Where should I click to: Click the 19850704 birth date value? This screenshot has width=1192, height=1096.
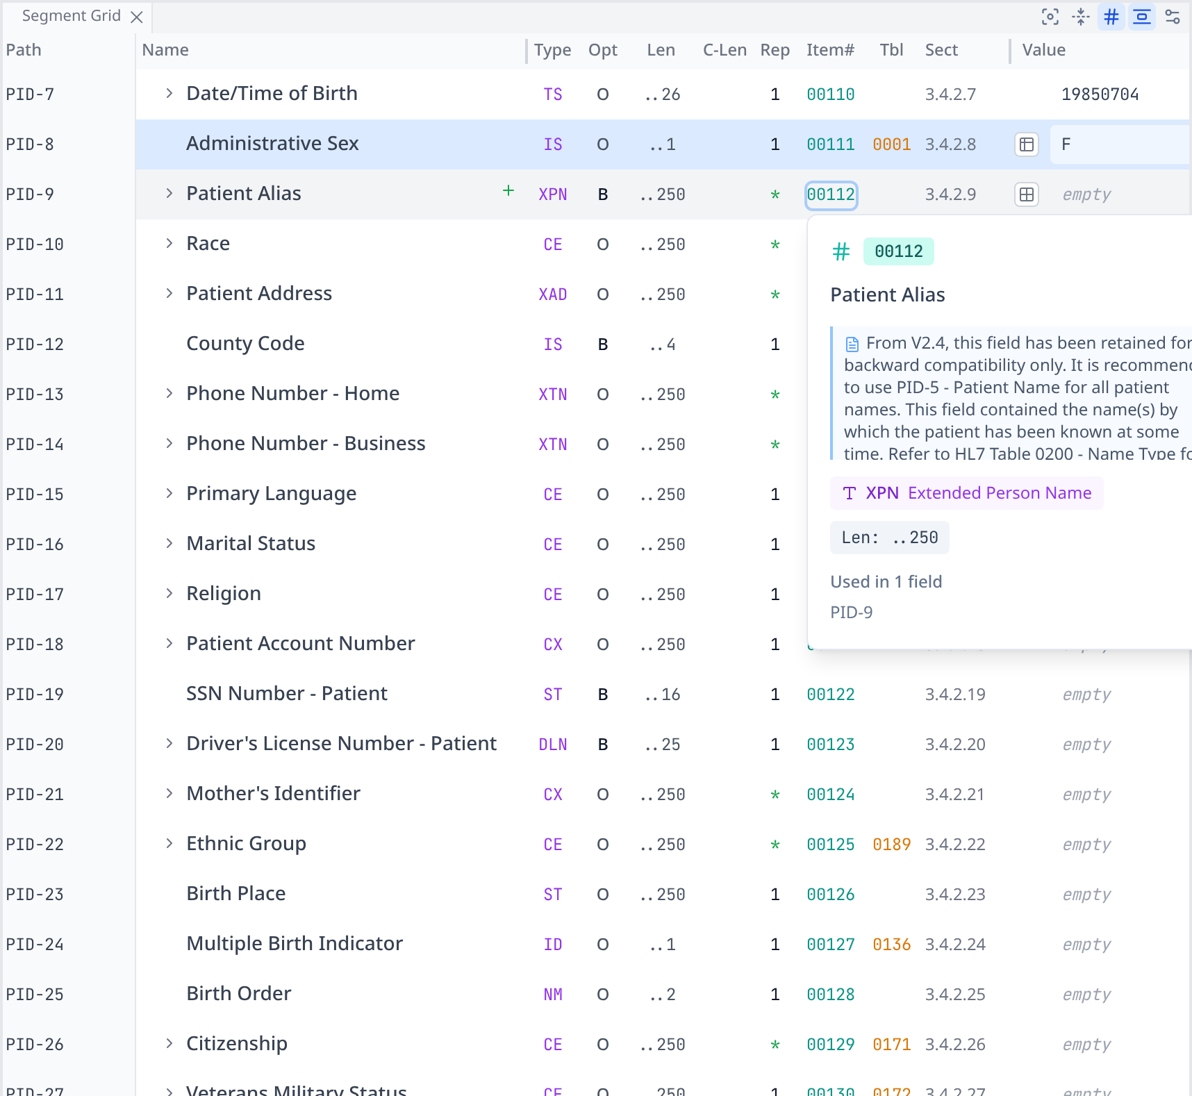[1100, 94]
